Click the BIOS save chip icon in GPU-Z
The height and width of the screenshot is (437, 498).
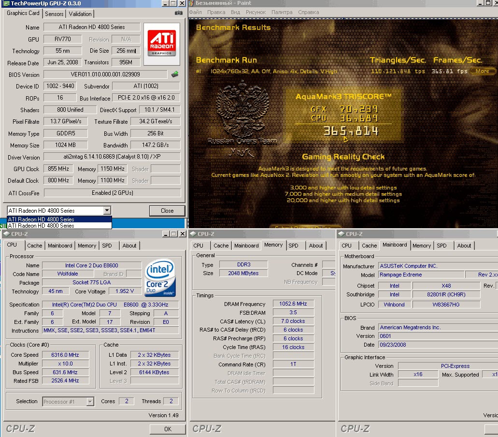[175, 74]
